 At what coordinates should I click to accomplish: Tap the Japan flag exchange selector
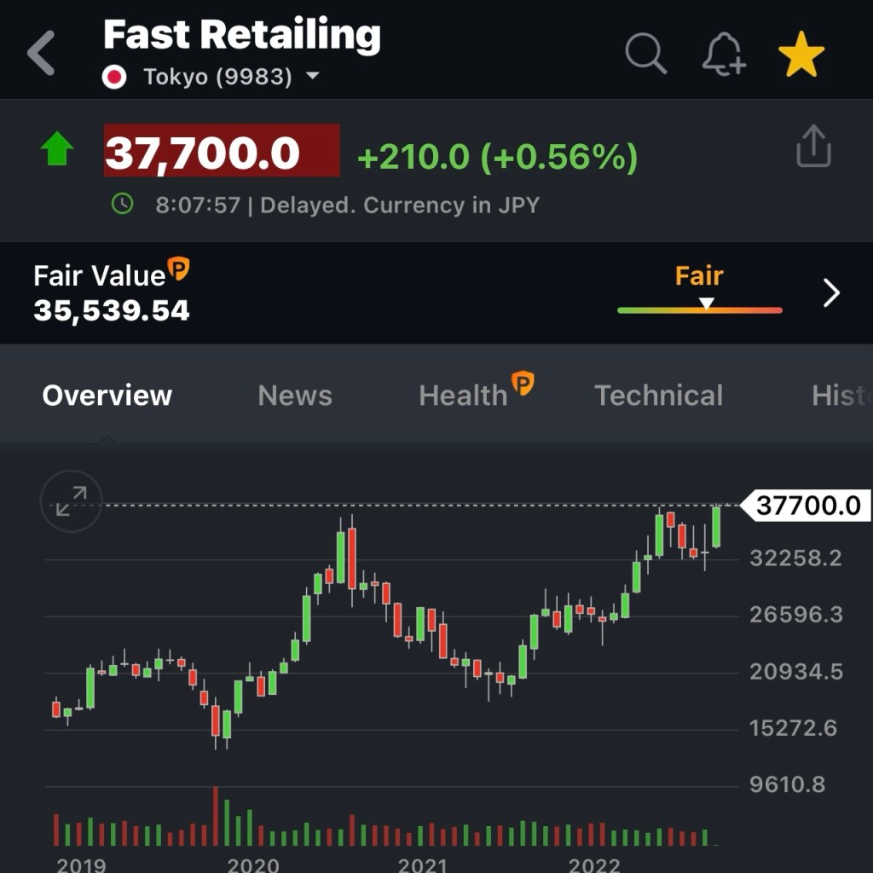[x=114, y=77]
